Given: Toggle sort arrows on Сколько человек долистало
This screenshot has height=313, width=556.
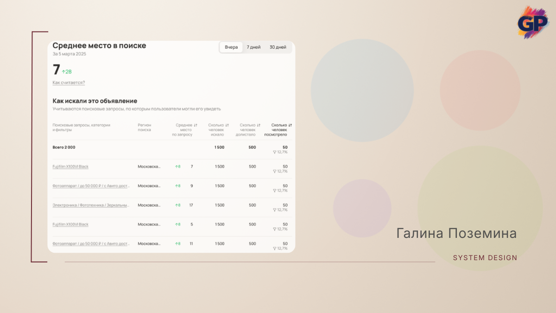Looking at the screenshot, I should coord(259,125).
